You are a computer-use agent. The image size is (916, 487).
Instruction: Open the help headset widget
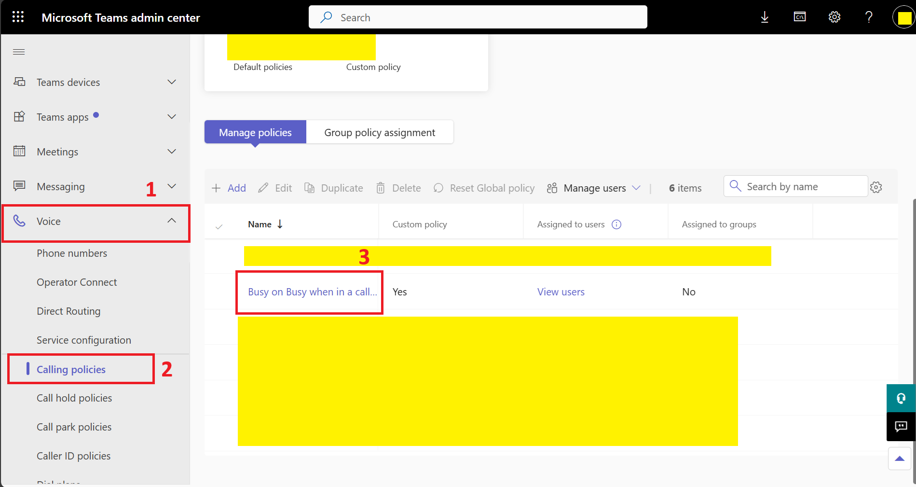(x=901, y=398)
